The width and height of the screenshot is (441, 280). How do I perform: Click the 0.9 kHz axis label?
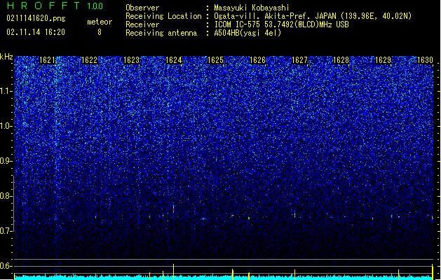(6, 161)
